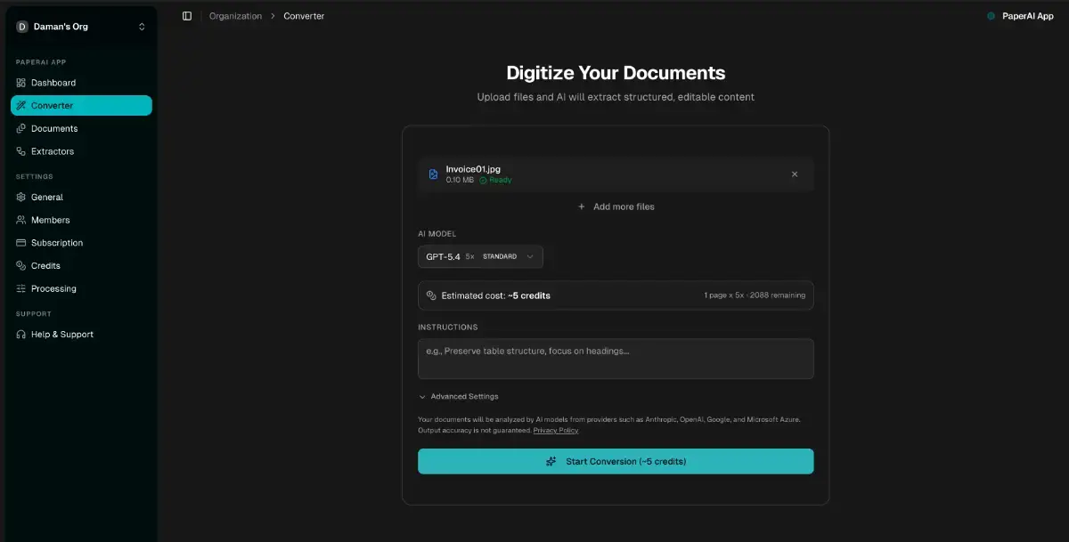Click Start Conversion (~5 credits)
Screen dimensions: 1069x542
coord(616,461)
